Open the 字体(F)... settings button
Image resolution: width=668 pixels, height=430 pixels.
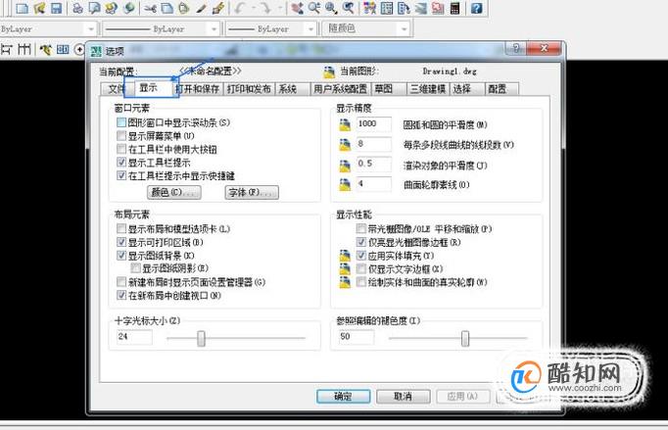pyautogui.click(x=252, y=192)
